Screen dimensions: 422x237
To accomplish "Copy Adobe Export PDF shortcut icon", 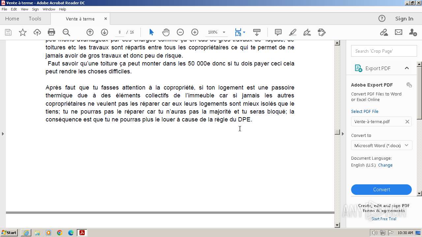I will 409,85.
